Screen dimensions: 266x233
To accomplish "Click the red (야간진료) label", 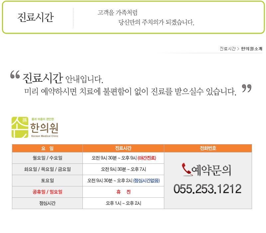I will (x=147, y=158).
